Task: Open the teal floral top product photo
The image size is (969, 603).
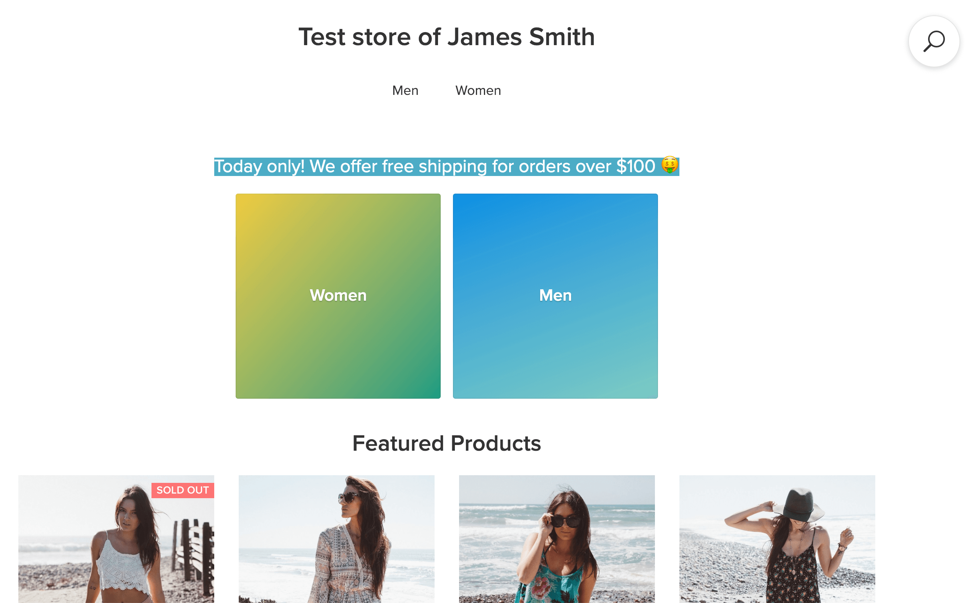Action: pyautogui.click(x=557, y=539)
